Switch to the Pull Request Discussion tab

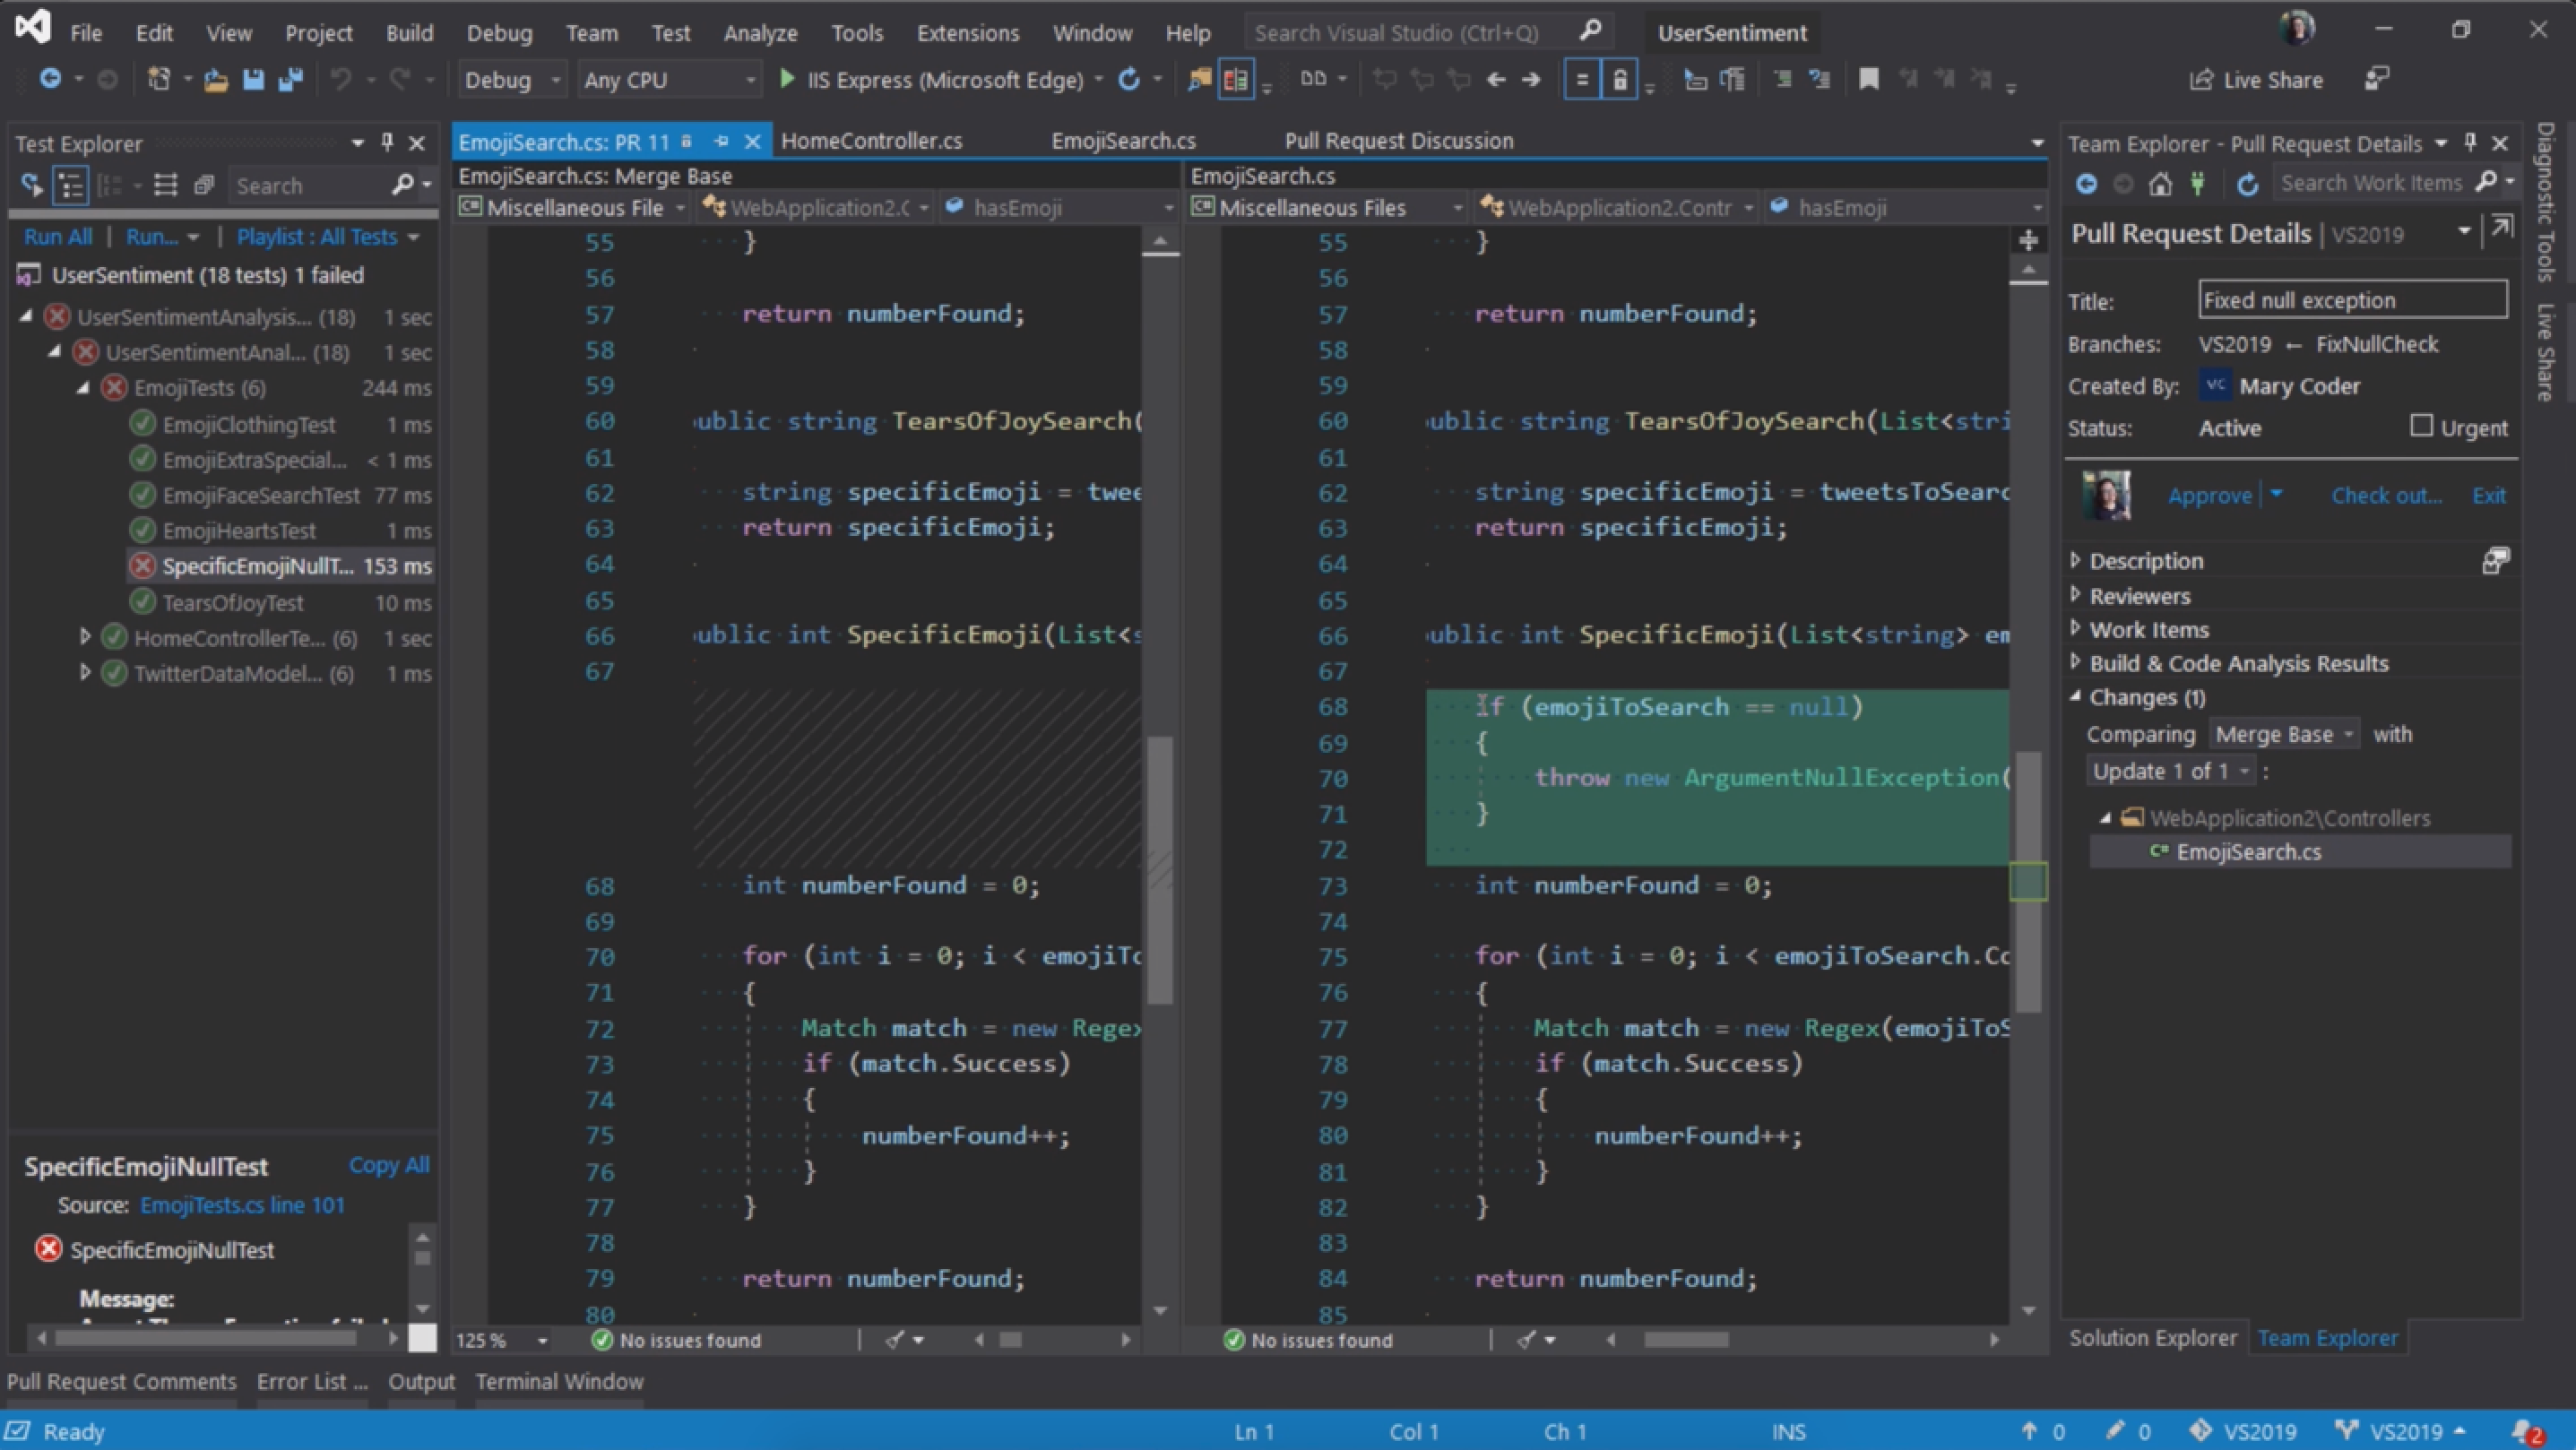[1397, 140]
